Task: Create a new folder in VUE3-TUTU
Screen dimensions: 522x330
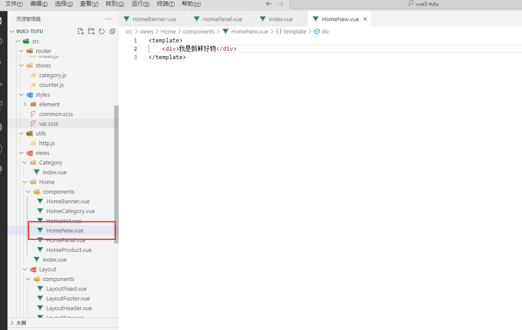Action: point(91,31)
